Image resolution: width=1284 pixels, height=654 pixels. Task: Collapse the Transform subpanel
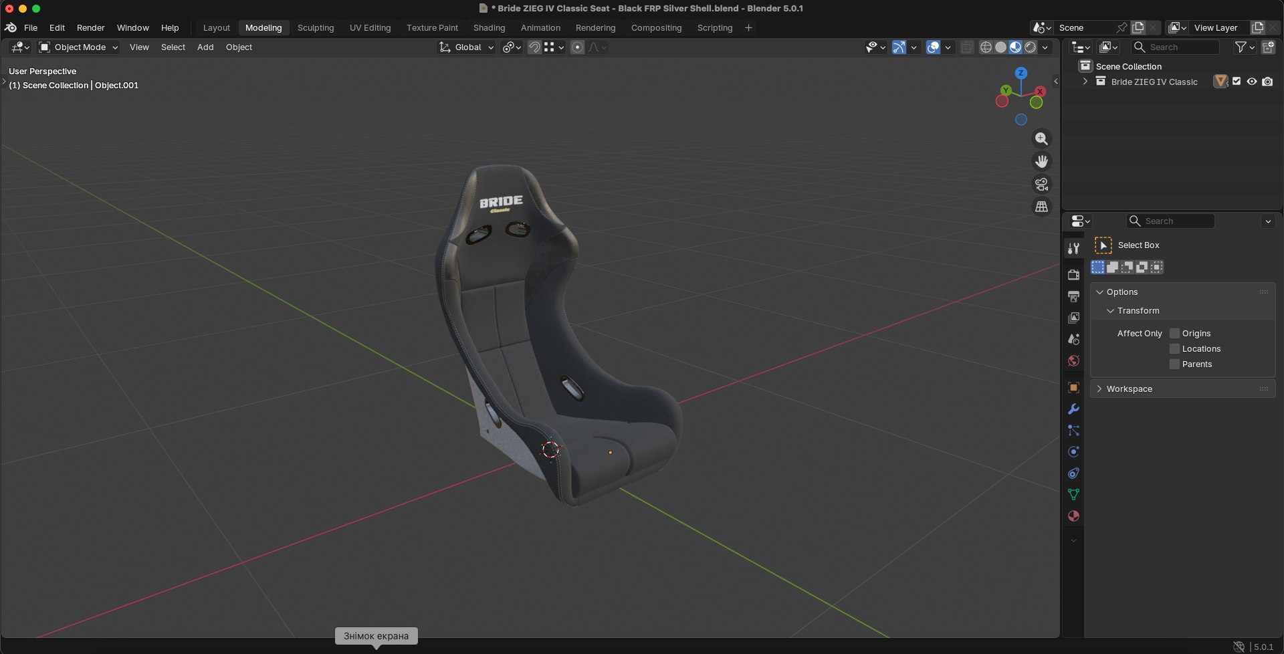coord(1110,310)
